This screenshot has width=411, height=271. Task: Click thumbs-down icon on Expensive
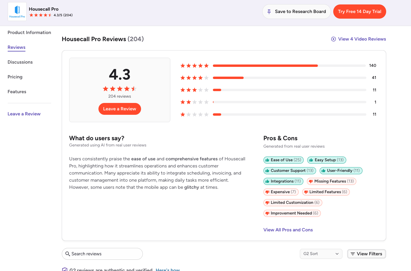267,192
